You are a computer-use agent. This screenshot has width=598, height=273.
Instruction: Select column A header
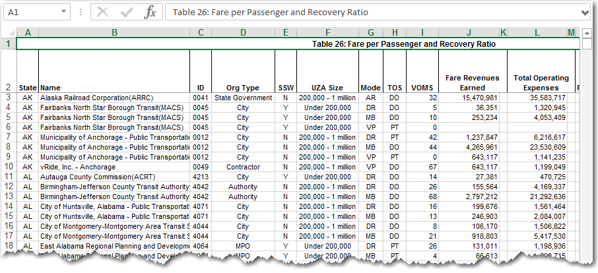click(28, 33)
